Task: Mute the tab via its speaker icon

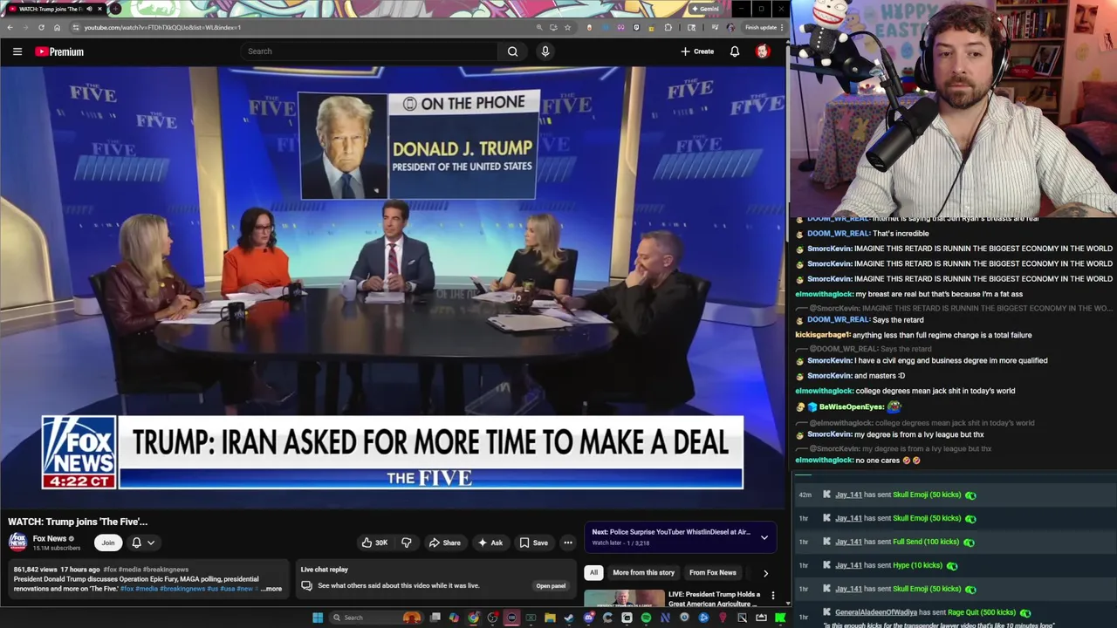Action: click(89, 9)
